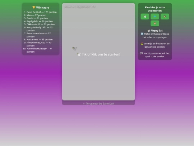This screenshot has height=146, width=194.
Task: Click the Mira — 97 punten entry
Action: coord(36,15)
